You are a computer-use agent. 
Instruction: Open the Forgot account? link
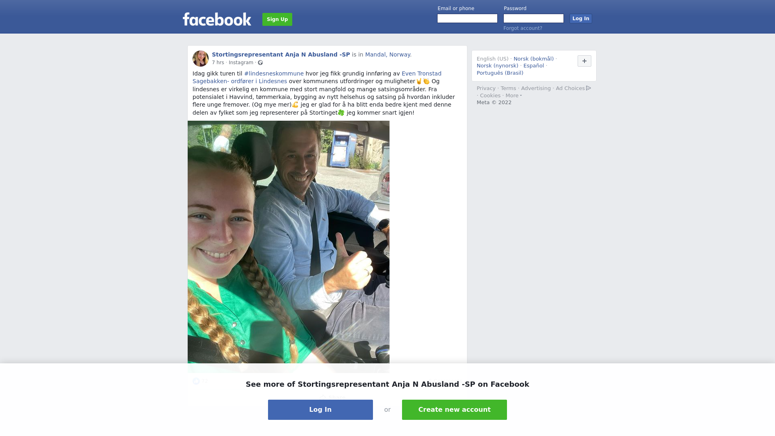(523, 28)
